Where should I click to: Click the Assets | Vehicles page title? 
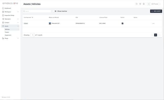(32, 4)
